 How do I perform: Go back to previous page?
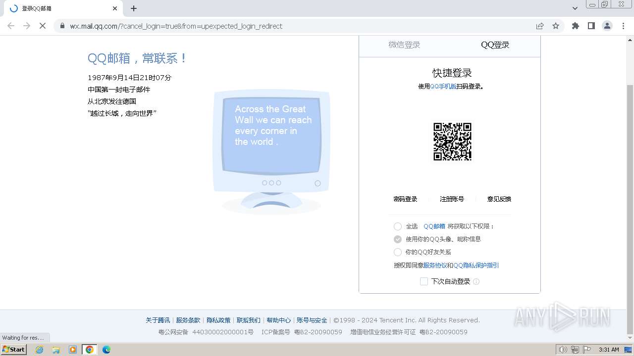click(x=11, y=26)
